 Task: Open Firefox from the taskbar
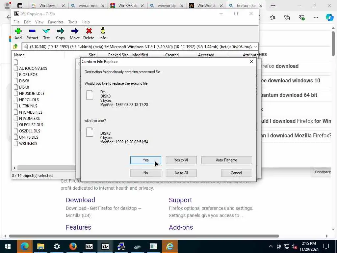(73, 246)
